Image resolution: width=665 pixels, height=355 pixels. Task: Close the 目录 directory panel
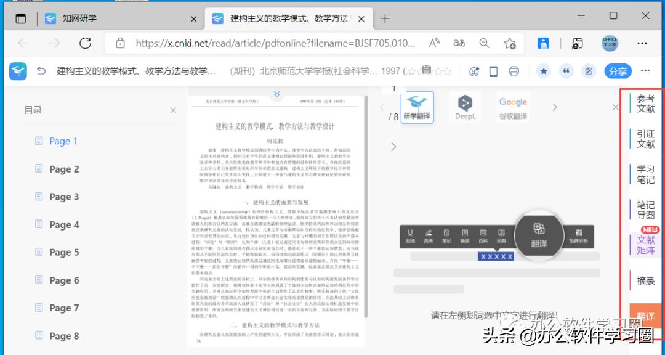[173, 110]
